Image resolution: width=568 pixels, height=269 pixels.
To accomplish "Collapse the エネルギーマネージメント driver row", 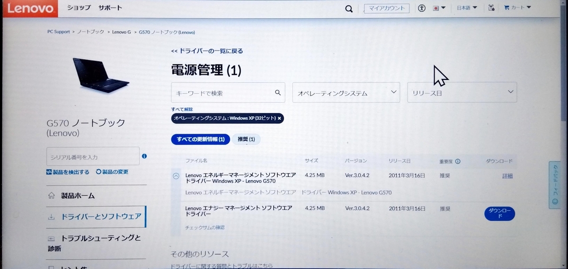I will coord(176,176).
